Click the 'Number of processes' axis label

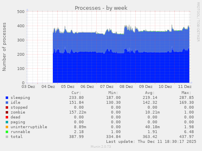click(x=4, y=47)
